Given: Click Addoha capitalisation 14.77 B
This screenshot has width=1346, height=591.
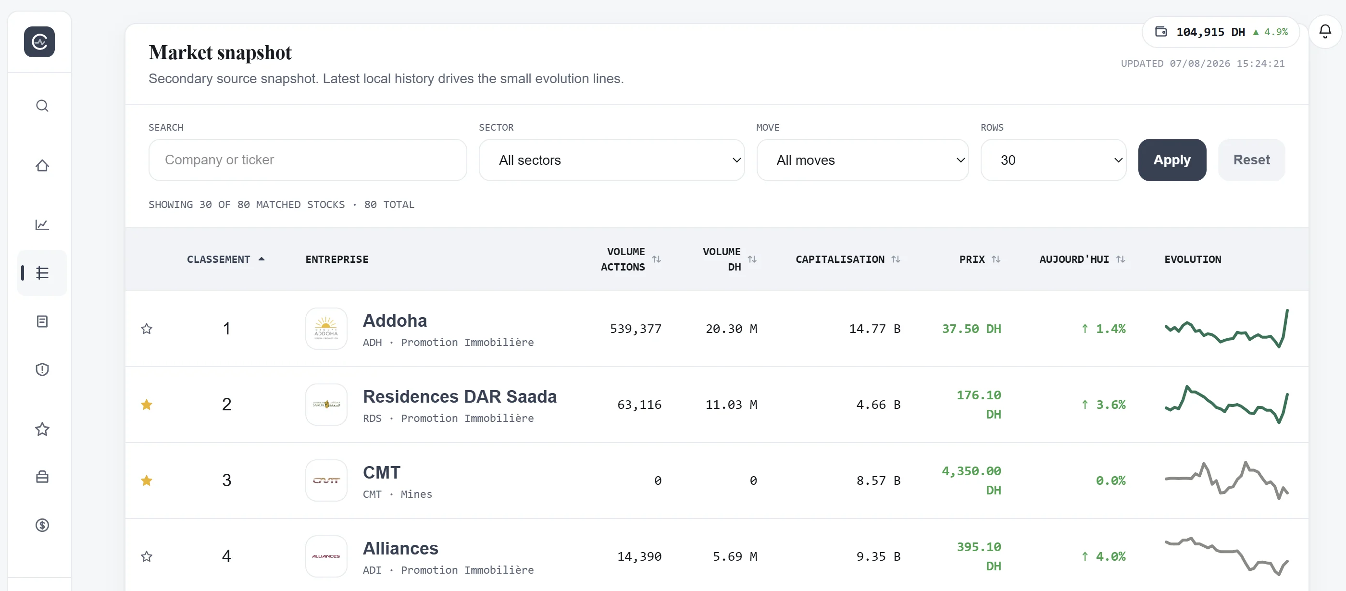Looking at the screenshot, I should pos(875,329).
